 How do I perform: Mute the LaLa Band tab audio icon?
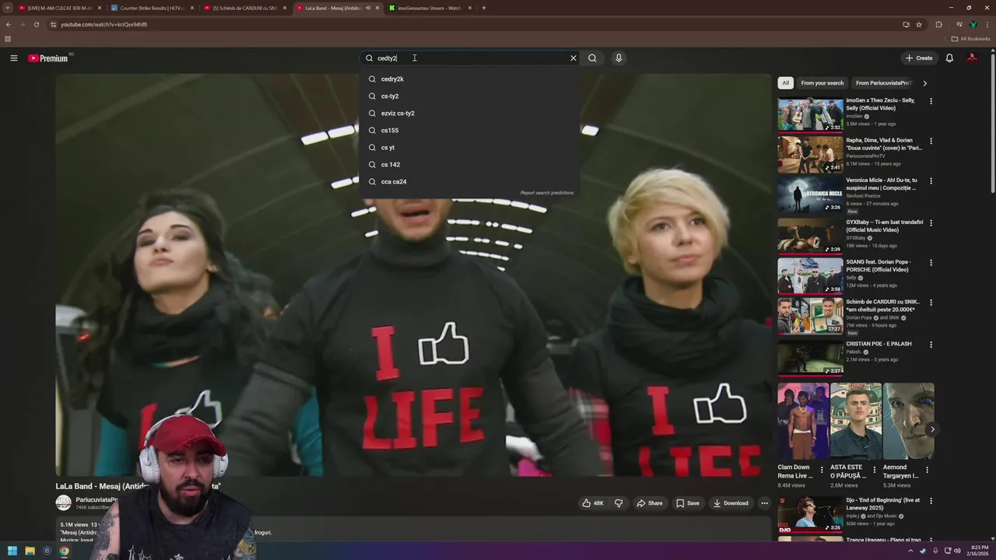click(x=368, y=8)
